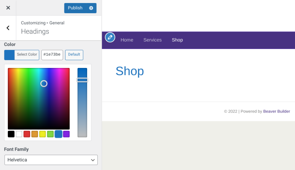Screen dimensions: 295x170
Task: Click the © 2022 | Powered by footer text
Action: pyautogui.click(x=243, y=111)
